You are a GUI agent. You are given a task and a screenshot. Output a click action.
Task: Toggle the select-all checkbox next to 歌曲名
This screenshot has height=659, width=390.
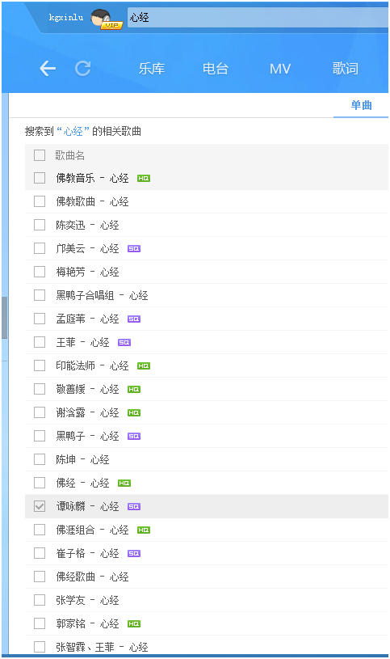coord(40,155)
